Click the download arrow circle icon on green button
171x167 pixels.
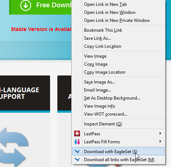(26, 5)
